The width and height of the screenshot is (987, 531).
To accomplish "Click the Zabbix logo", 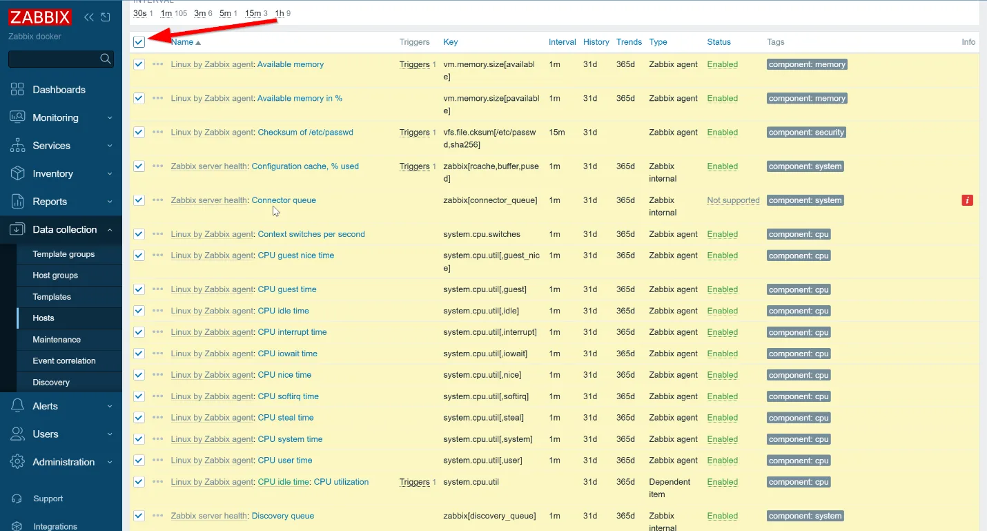I will [40, 17].
